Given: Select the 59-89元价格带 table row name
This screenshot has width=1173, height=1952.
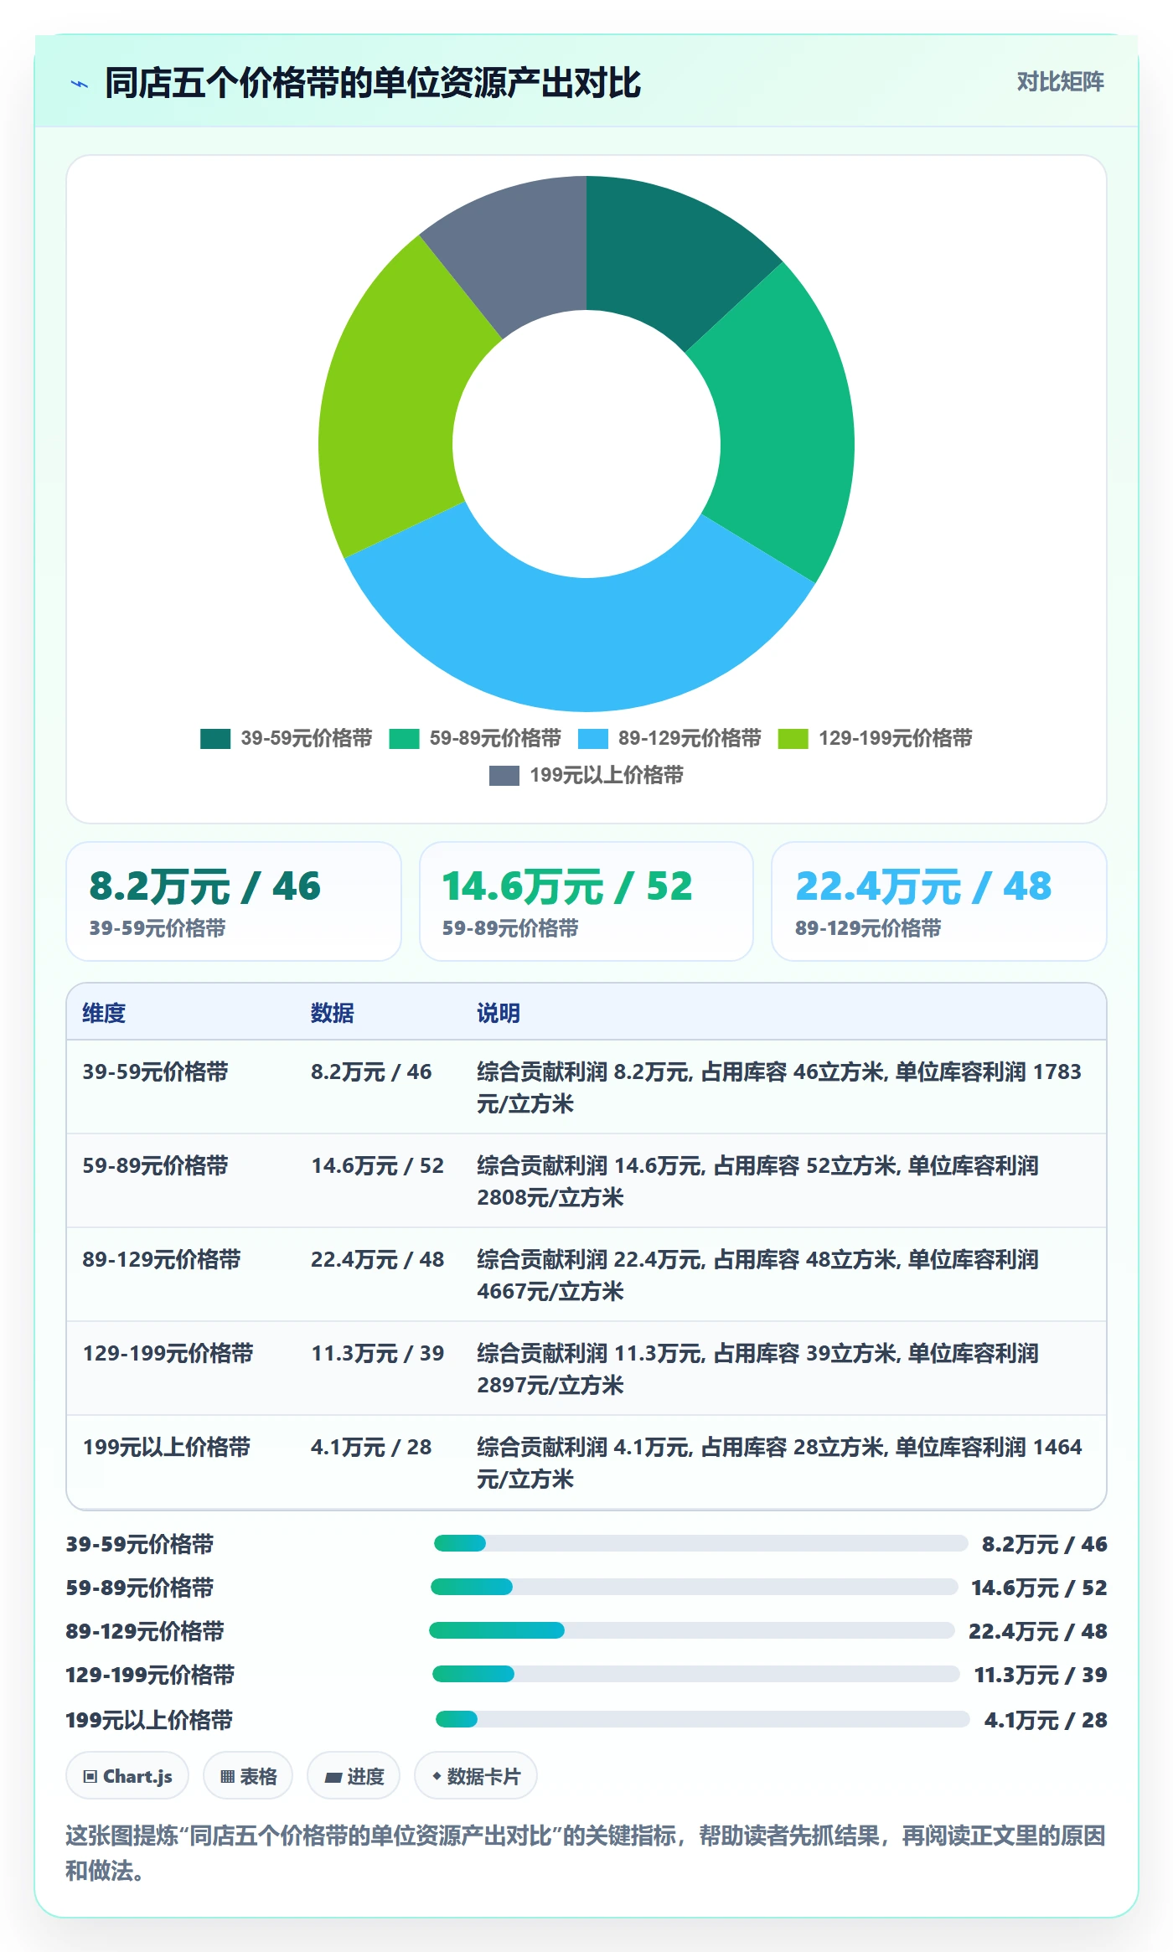Looking at the screenshot, I should point(155,1165).
